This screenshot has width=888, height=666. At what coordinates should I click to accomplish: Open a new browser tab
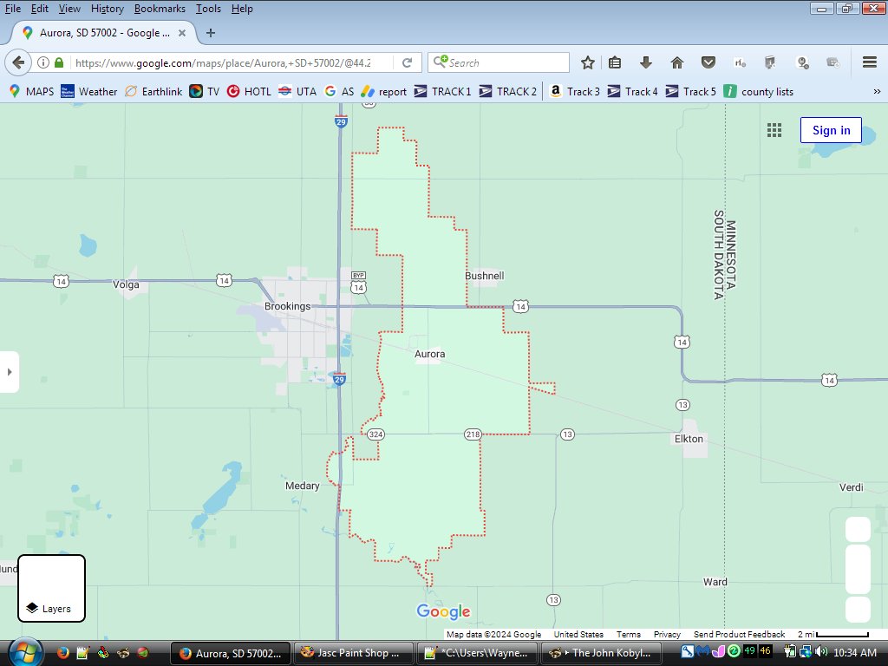pos(211,33)
